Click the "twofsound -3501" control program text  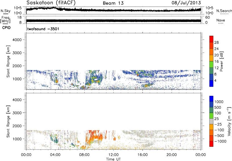[43, 29]
